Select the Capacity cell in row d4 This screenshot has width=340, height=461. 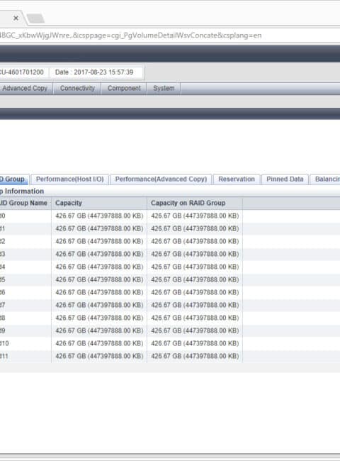pyautogui.click(x=99, y=267)
